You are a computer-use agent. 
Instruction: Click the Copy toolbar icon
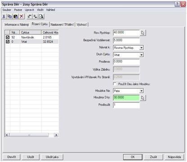click(10, 17)
